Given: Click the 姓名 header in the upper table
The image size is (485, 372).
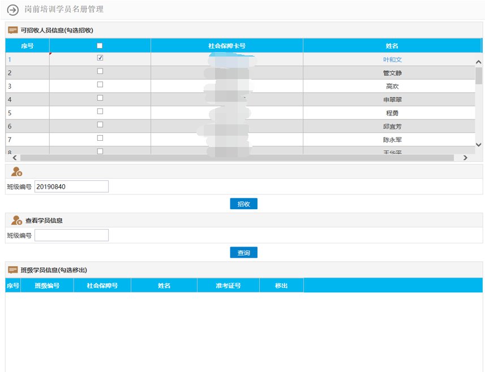Looking at the screenshot, I should [392, 46].
